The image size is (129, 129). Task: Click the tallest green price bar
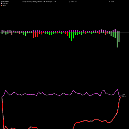[117, 40]
